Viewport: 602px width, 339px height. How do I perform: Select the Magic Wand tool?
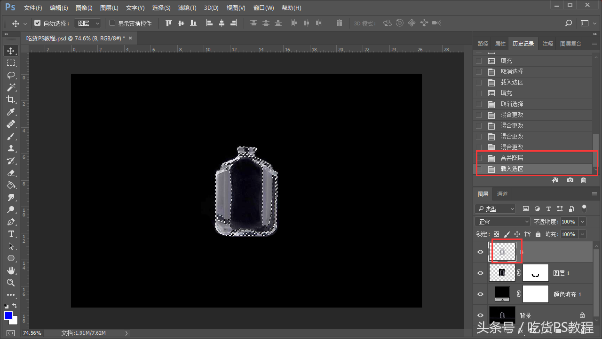11,87
